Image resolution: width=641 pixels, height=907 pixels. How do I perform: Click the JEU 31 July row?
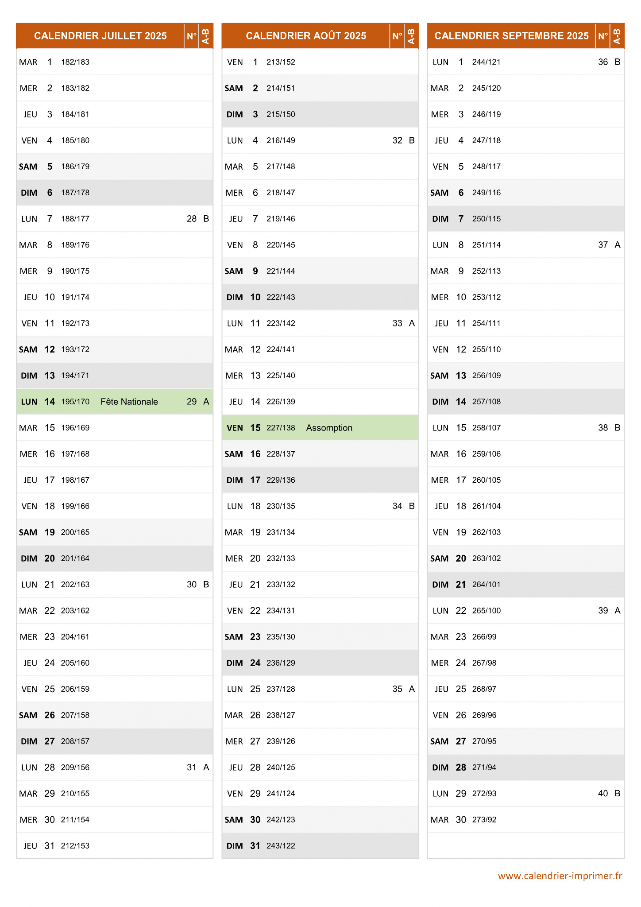click(x=115, y=846)
